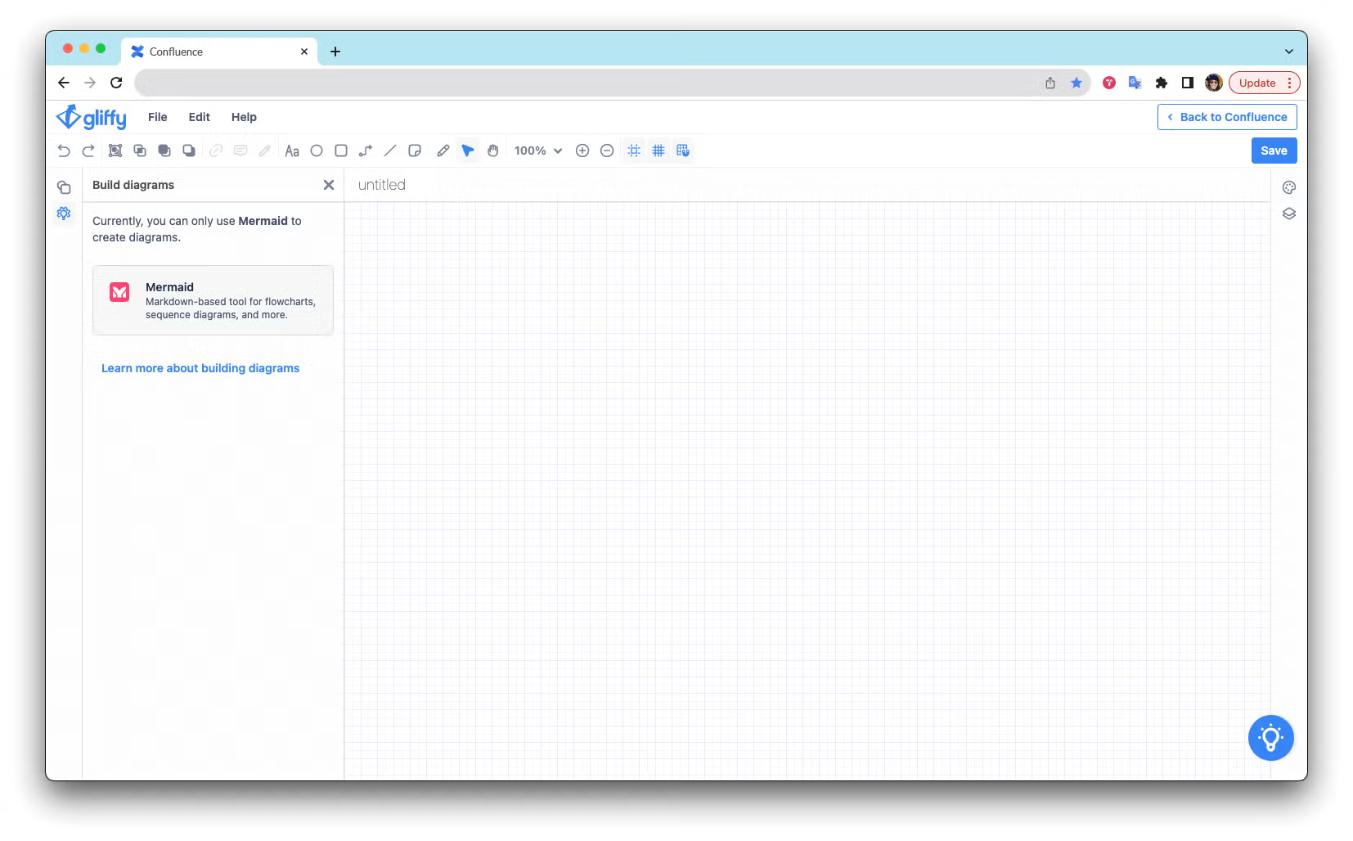Open the Help menu
The height and width of the screenshot is (841, 1353).
pyautogui.click(x=244, y=117)
